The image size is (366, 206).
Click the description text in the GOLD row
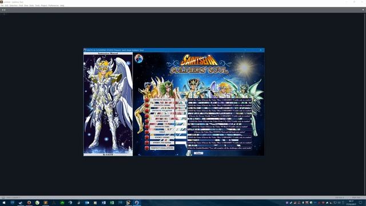(x=220, y=132)
